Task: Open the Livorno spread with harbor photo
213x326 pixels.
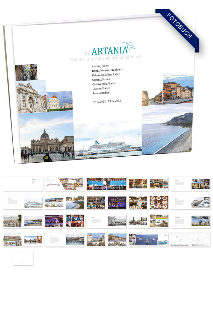Action: tap(65, 239)
